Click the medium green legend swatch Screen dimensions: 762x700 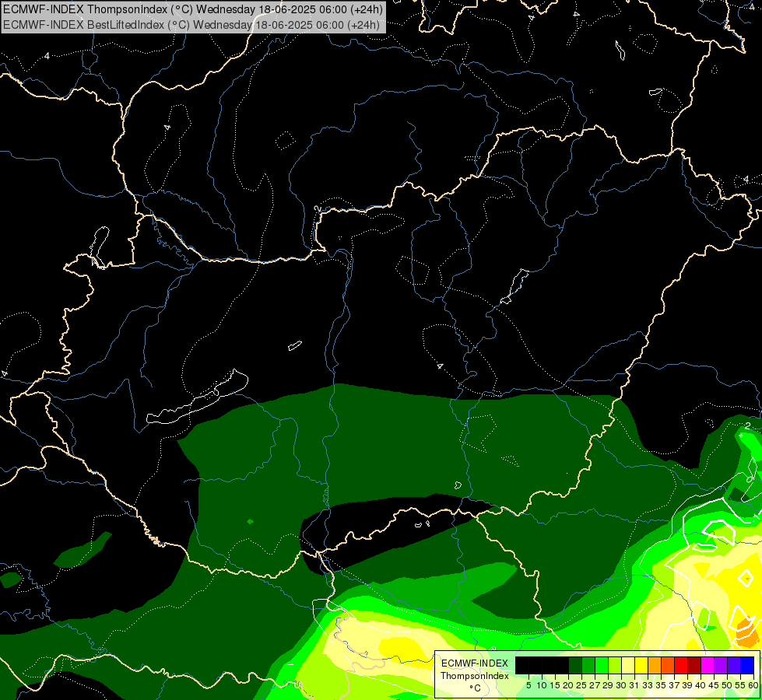click(x=588, y=665)
